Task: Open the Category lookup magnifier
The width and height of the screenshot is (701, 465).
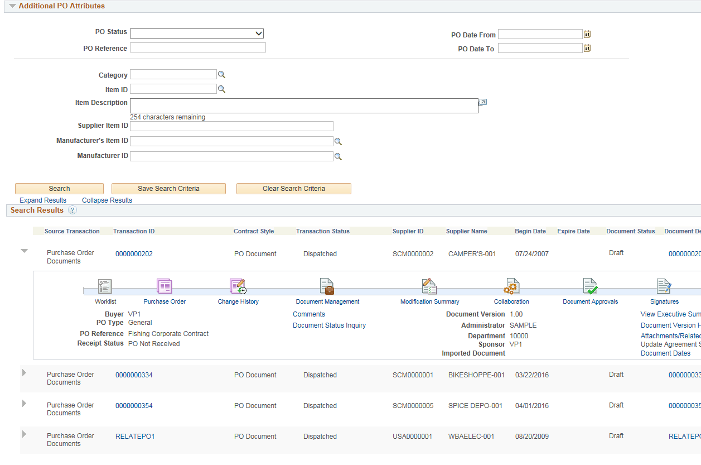Action: (x=222, y=74)
